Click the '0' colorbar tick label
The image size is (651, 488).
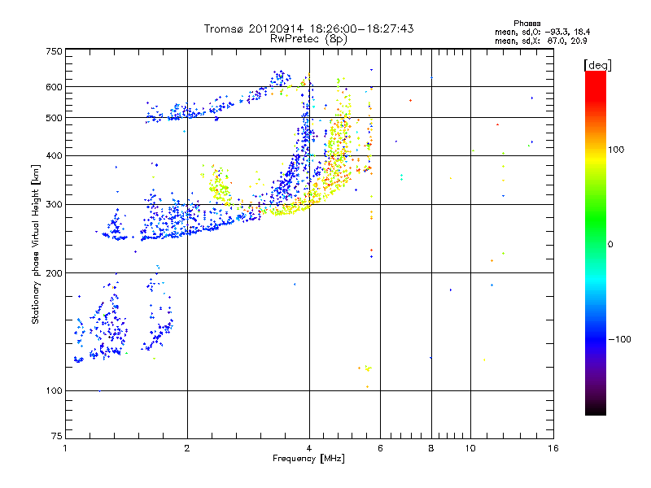coord(609,245)
